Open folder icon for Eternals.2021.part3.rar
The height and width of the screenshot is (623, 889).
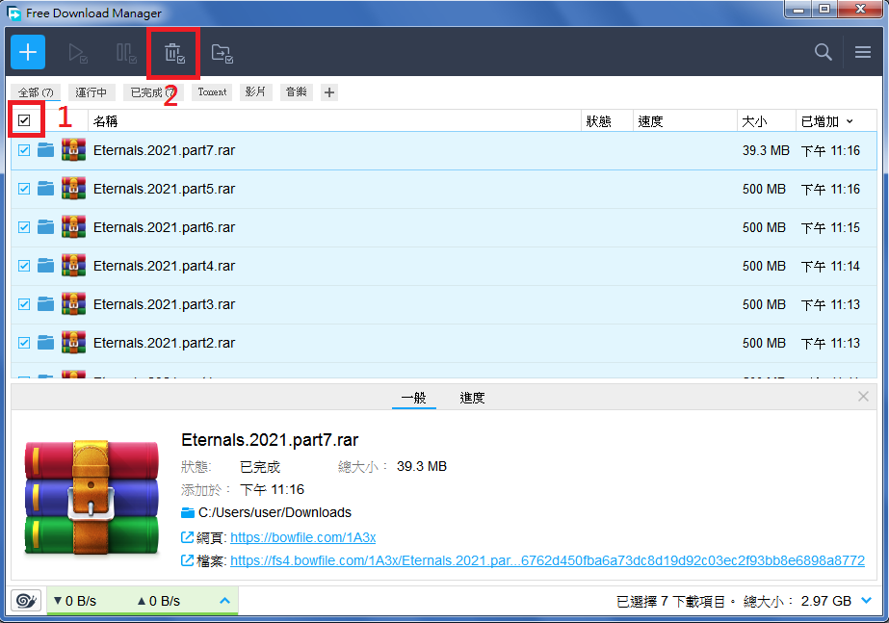(45, 304)
